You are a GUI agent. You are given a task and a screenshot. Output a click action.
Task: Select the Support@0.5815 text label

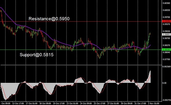pos(37,55)
